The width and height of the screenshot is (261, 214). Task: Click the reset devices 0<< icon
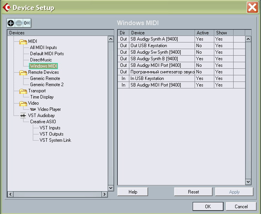click(x=27, y=23)
